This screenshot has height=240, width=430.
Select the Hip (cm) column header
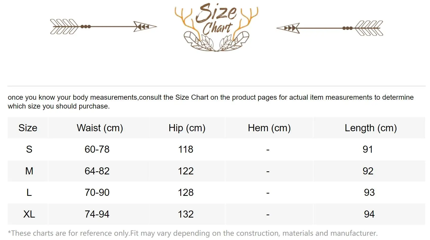tap(187, 128)
